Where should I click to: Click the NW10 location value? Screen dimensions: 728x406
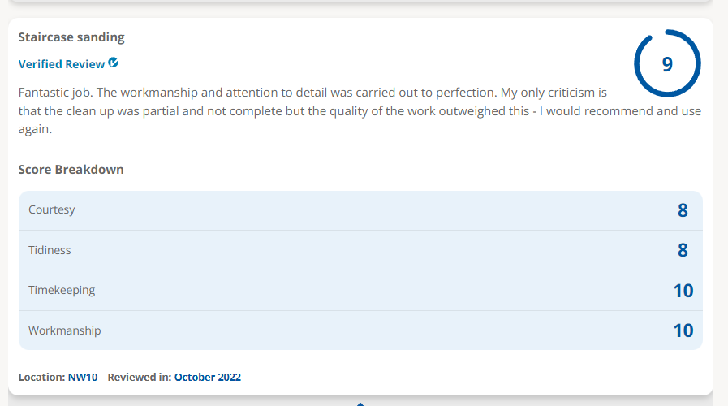(x=83, y=378)
